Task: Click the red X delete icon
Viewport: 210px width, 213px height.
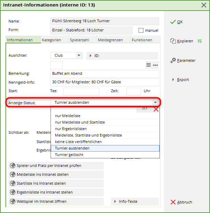Action: (156, 109)
